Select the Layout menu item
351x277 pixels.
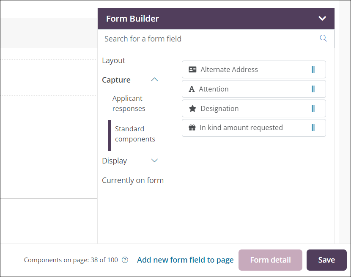coord(114,61)
